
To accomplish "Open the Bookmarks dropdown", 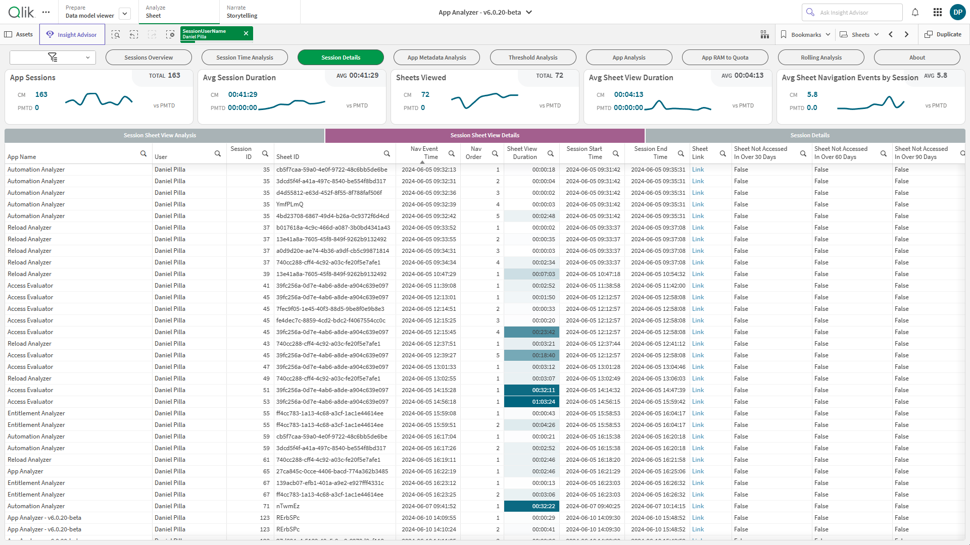I will (x=805, y=34).
